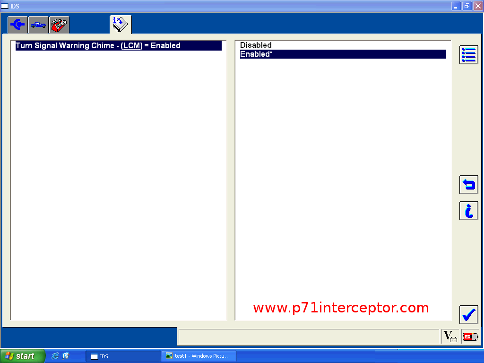Click the empty status bar field
The image size is (484, 363).
(309, 337)
